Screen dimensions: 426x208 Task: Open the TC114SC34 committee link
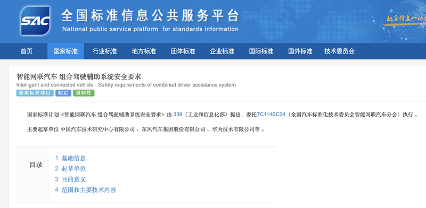271,114
